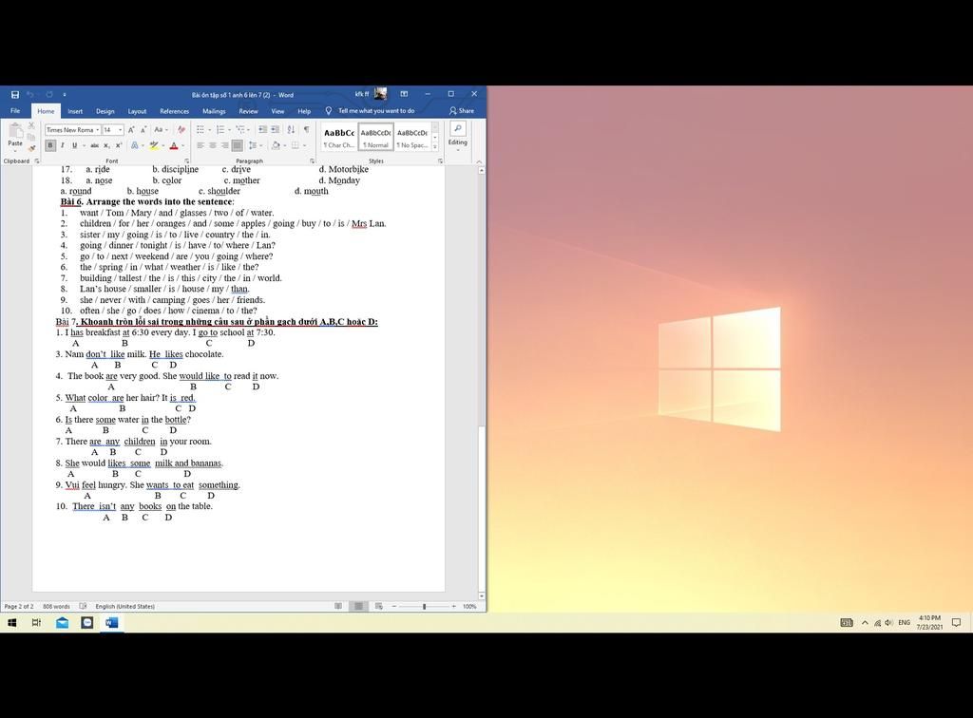Show paragraph marks and hidden symbols
Image resolution: width=973 pixels, height=718 pixels.
point(307,129)
